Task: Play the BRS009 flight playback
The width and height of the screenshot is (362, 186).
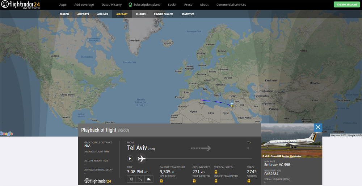Action: tap(130, 159)
